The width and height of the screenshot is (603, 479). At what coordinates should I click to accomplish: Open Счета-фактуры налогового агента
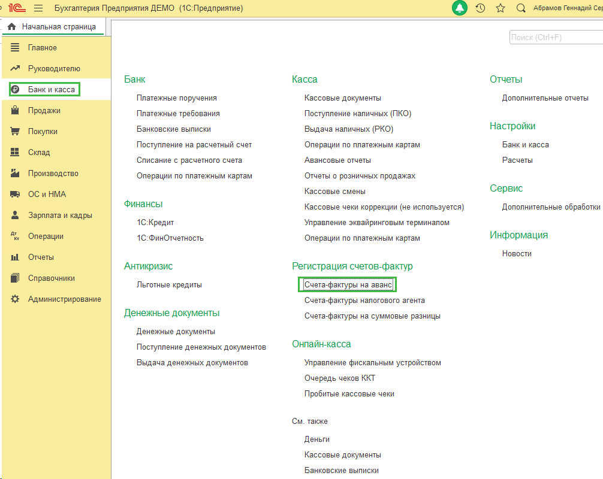click(x=364, y=301)
